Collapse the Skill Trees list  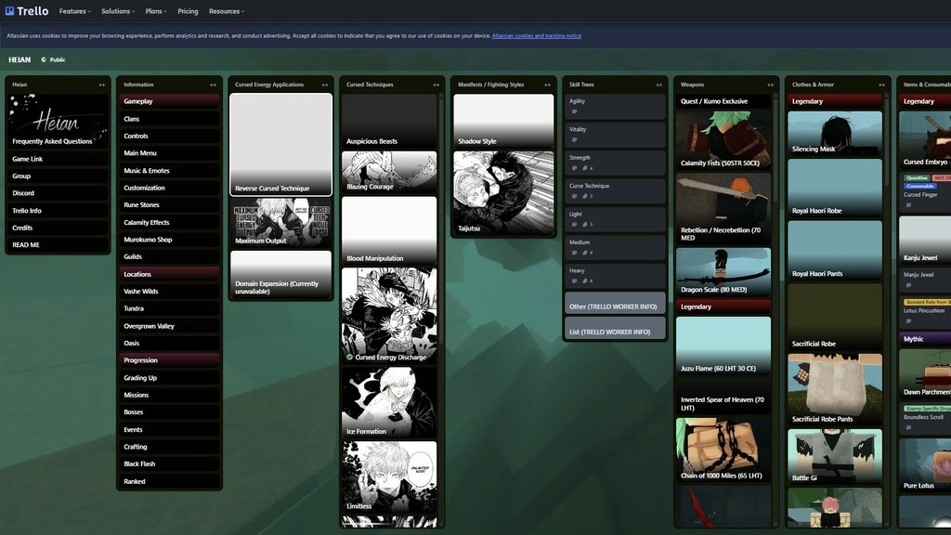coord(658,85)
